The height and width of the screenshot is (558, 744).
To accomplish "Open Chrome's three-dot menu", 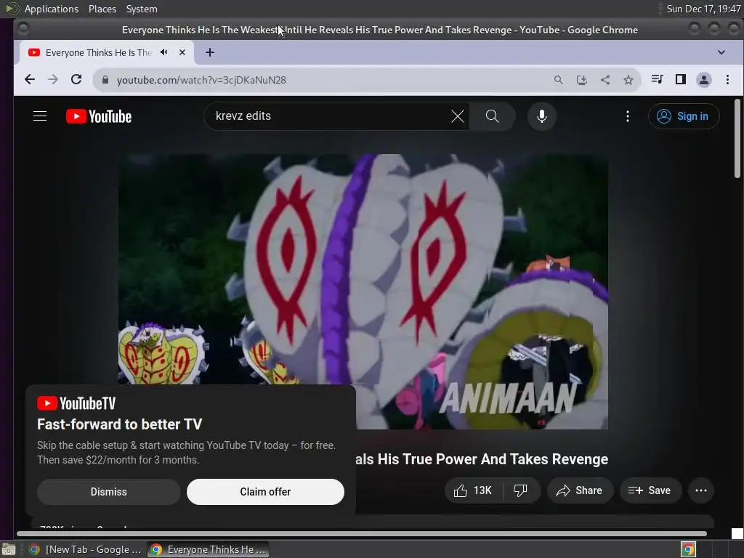I will click(727, 79).
